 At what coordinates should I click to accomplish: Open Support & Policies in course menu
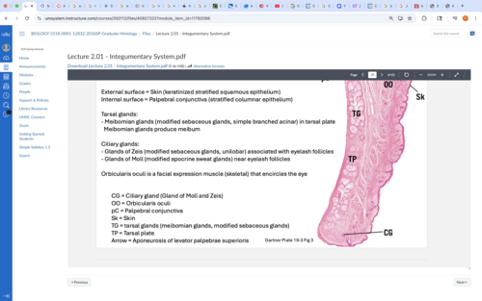tap(34, 100)
